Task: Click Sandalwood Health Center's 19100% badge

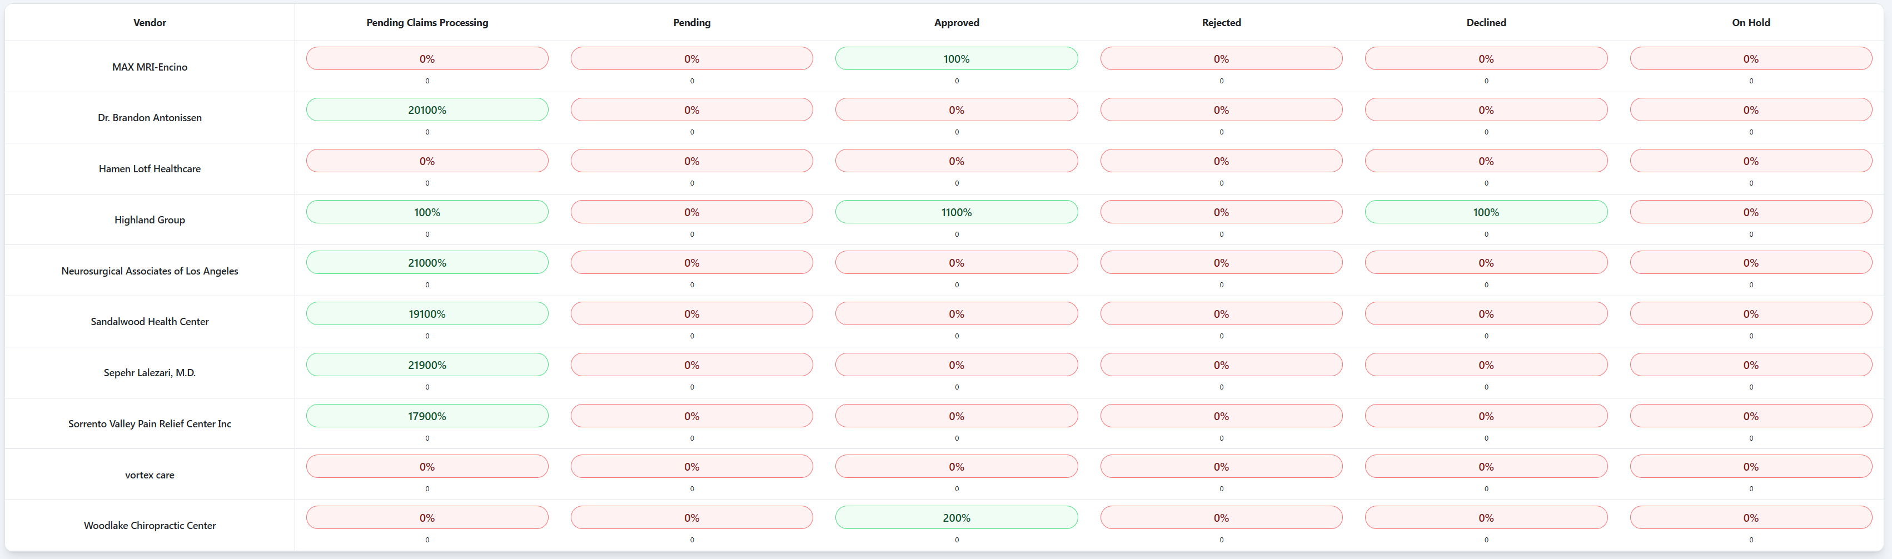Action: click(x=426, y=313)
